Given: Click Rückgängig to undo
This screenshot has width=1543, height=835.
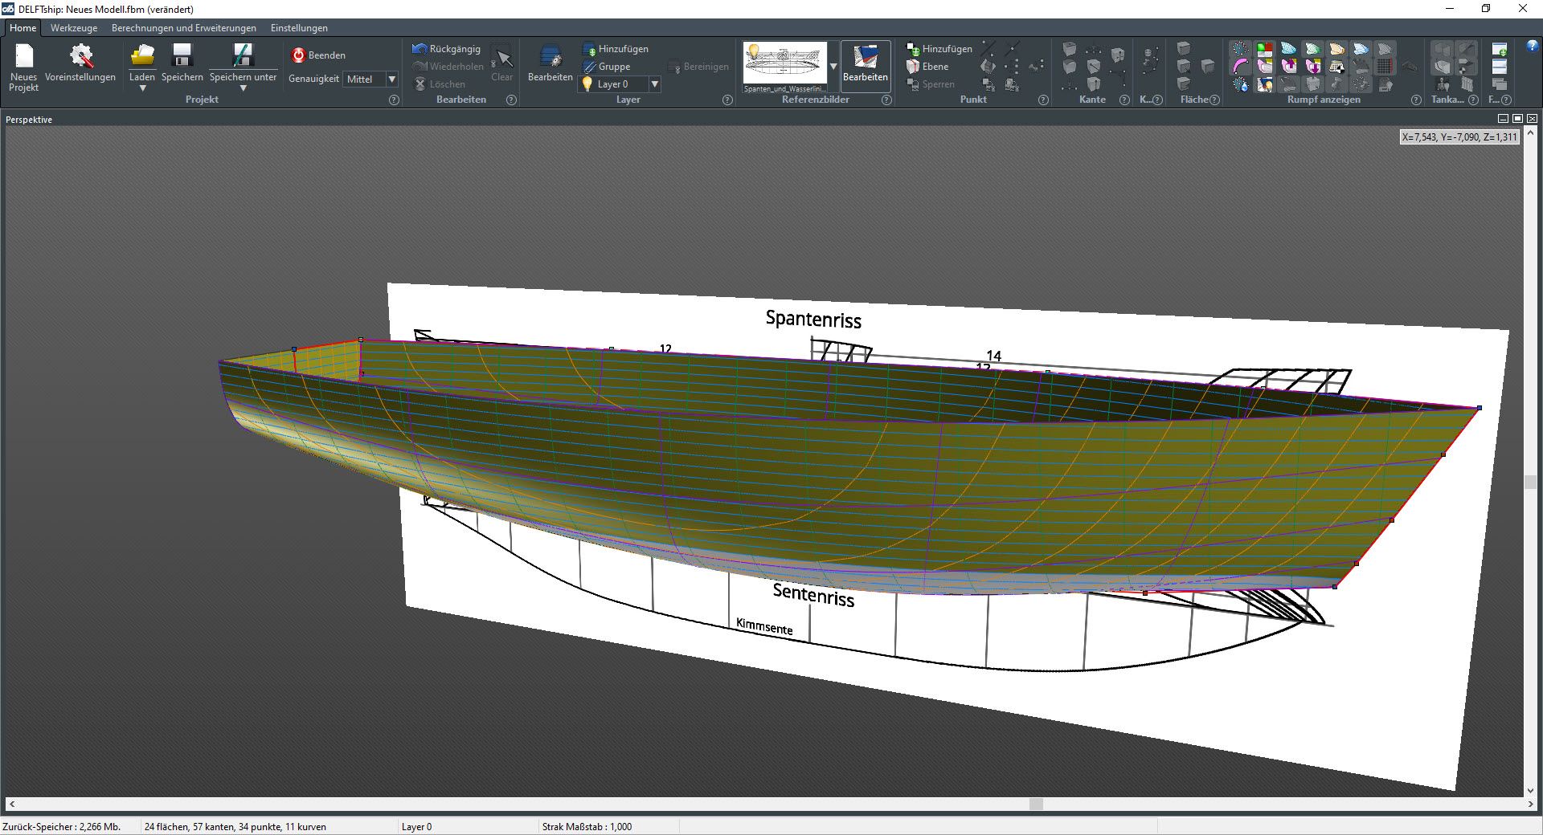Looking at the screenshot, I should 447,49.
